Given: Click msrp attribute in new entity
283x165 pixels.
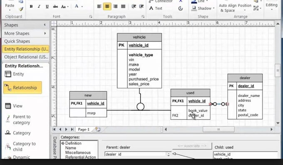Looking at the screenshot, I should tap(91, 113).
